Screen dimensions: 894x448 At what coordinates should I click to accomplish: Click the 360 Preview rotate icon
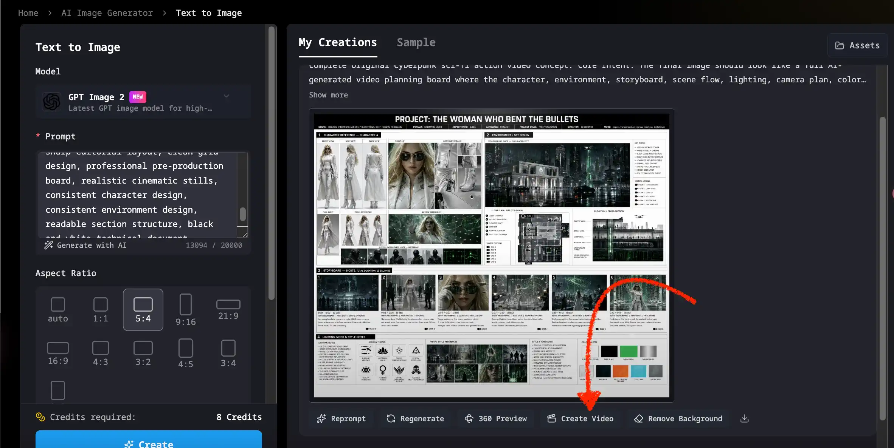[469, 419]
